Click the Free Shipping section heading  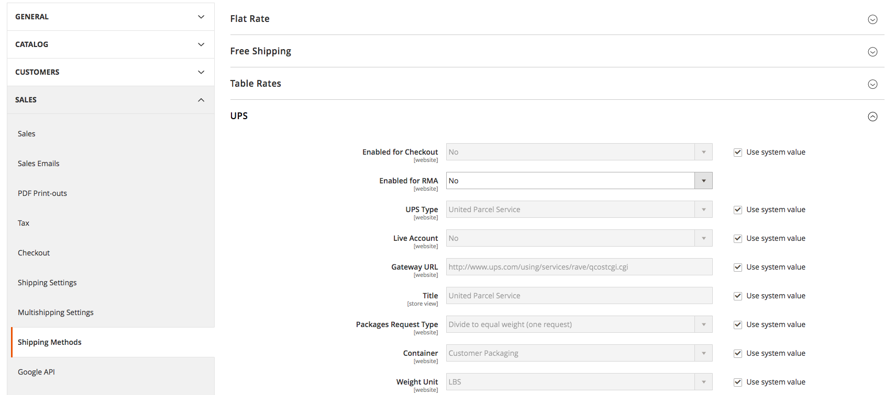261,51
